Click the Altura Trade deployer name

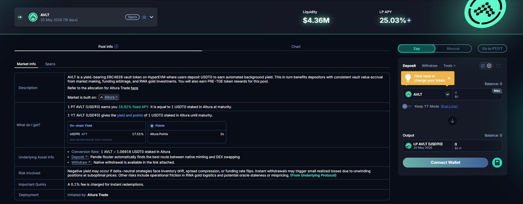pyautogui.click(x=97, y=194)
